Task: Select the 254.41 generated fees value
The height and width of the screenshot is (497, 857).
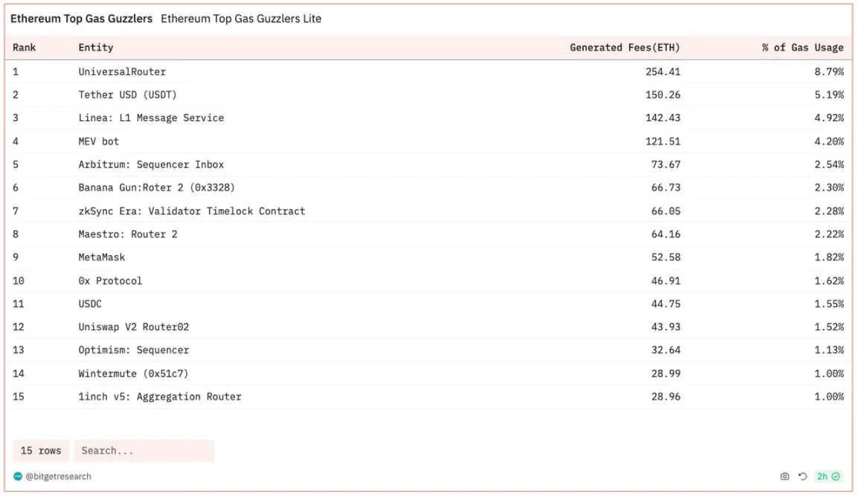Action: (x=663, y=71)
